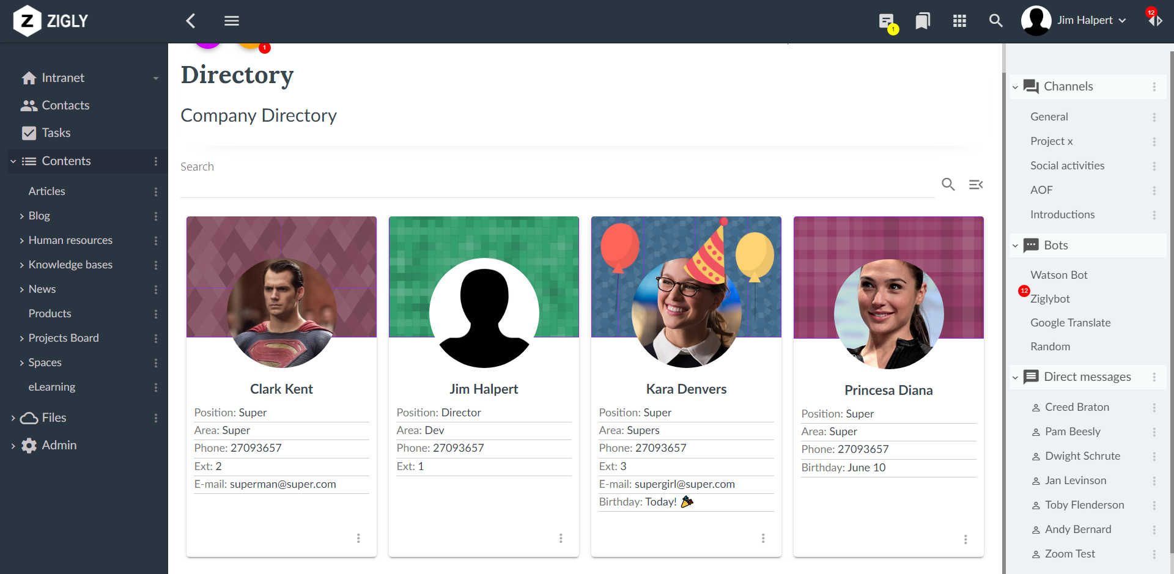Click Kara Denvers profile photo

coord(686,313)
